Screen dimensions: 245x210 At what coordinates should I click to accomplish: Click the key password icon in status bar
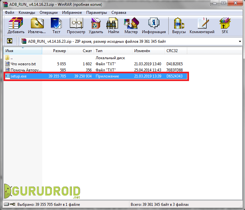[13, 204]
